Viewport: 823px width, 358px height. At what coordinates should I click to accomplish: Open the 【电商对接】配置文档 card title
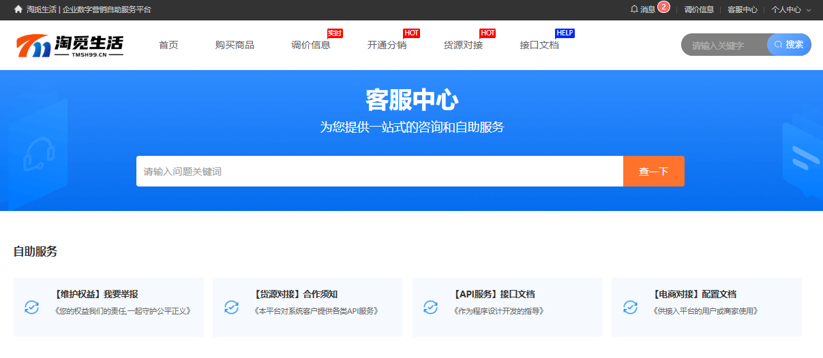click(x=694, y=294)
